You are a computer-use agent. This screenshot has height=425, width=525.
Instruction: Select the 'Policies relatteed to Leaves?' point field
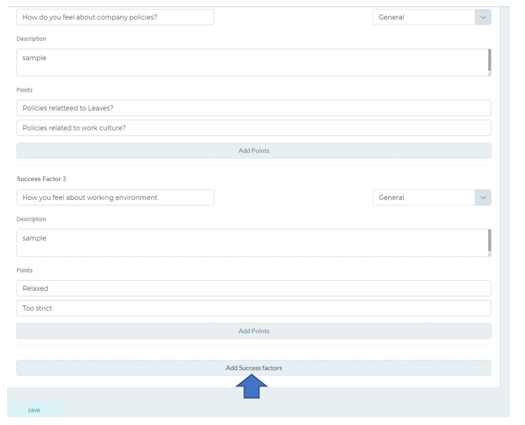tap(254, 108)
